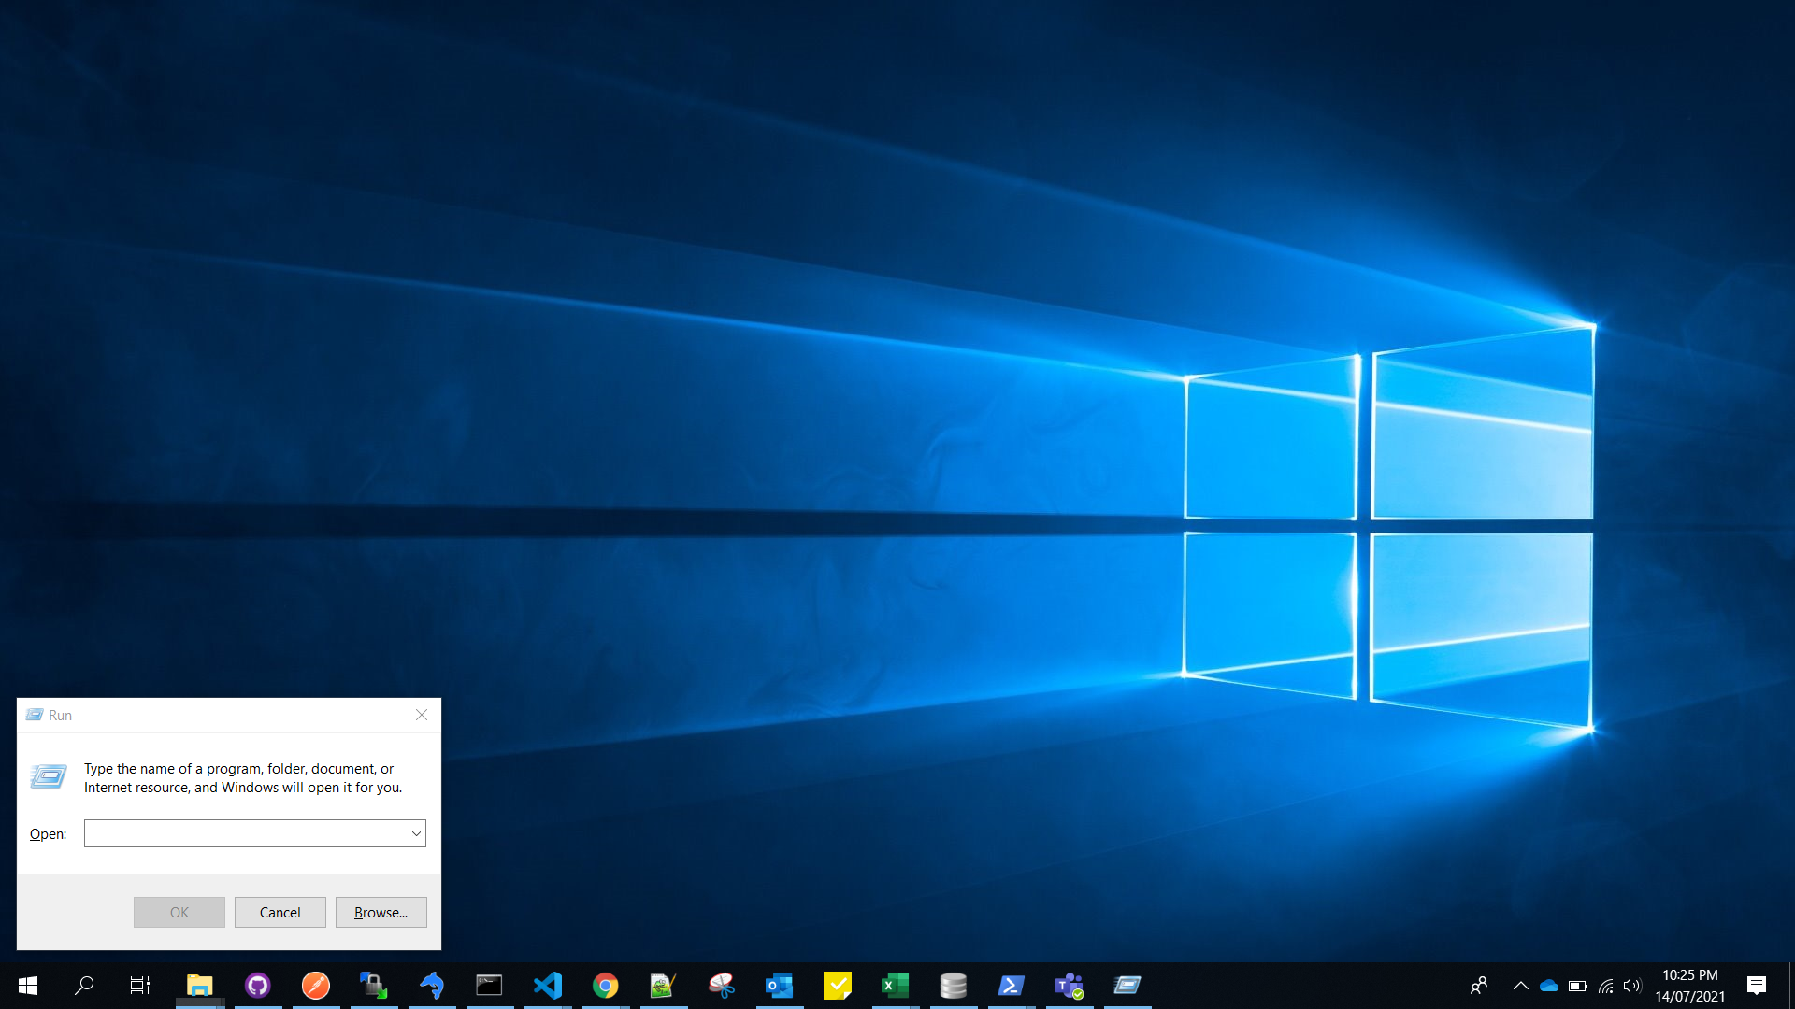Open PowerShell from the taskbar
The width and height of the screenshot is (1795, 1009).
point(1011,985)
